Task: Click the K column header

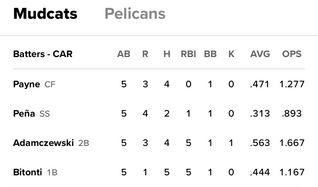Action: [x=231, y=54]
